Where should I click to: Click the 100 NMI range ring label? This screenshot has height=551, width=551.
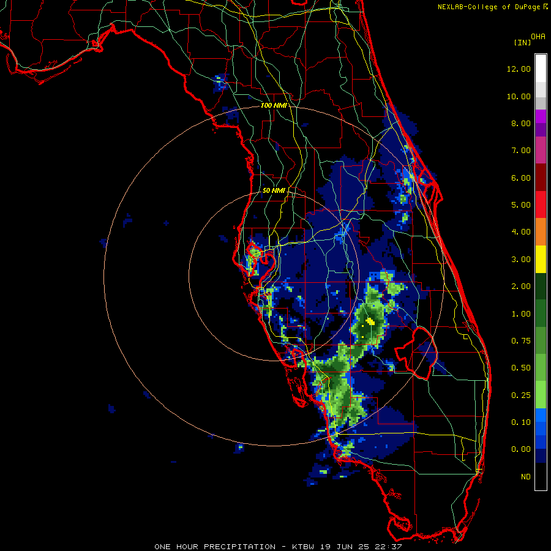(x=273, y=105)
